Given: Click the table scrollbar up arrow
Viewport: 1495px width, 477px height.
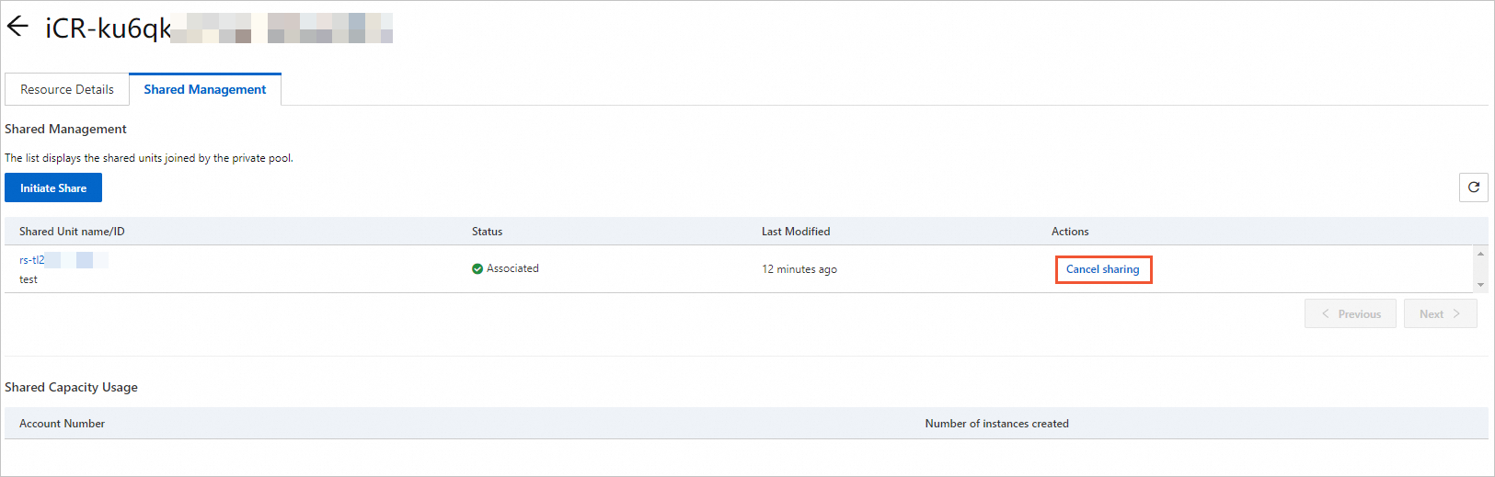Looking at the screenshot, I should point(1480,254).
